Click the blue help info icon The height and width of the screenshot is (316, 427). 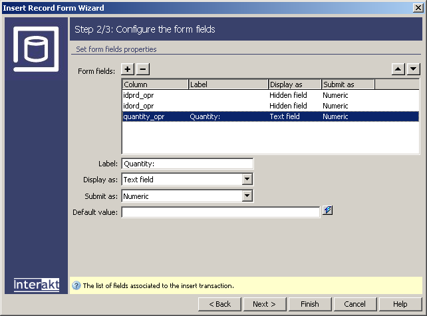pos(76,286)
